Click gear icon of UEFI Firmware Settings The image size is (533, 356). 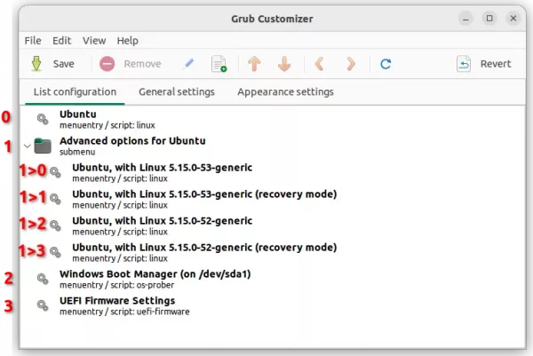point(43,305)
